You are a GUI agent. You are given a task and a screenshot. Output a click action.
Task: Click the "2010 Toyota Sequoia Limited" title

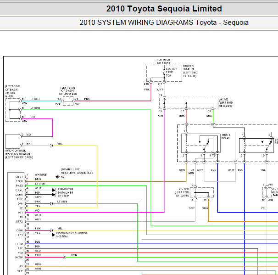click(x=164, y=9)
